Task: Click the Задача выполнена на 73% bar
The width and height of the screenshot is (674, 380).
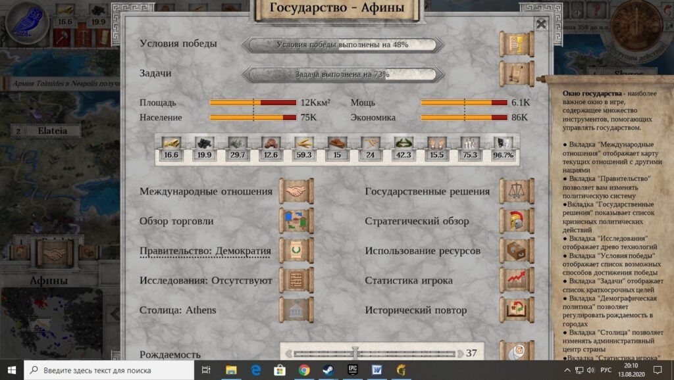Action: (x=342, y=74)
